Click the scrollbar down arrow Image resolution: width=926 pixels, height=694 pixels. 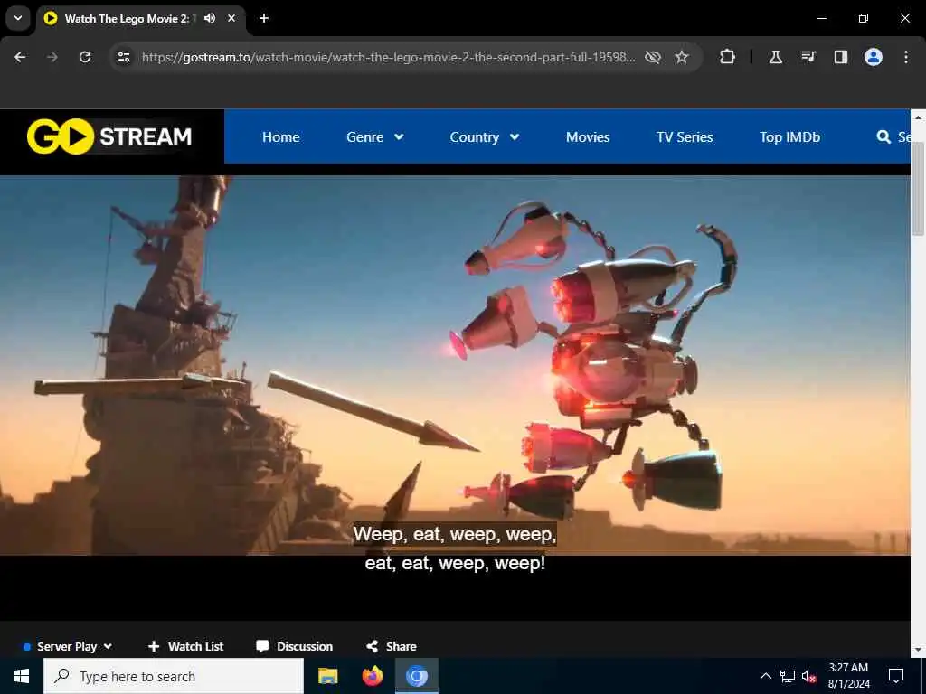tap(919, 650)
